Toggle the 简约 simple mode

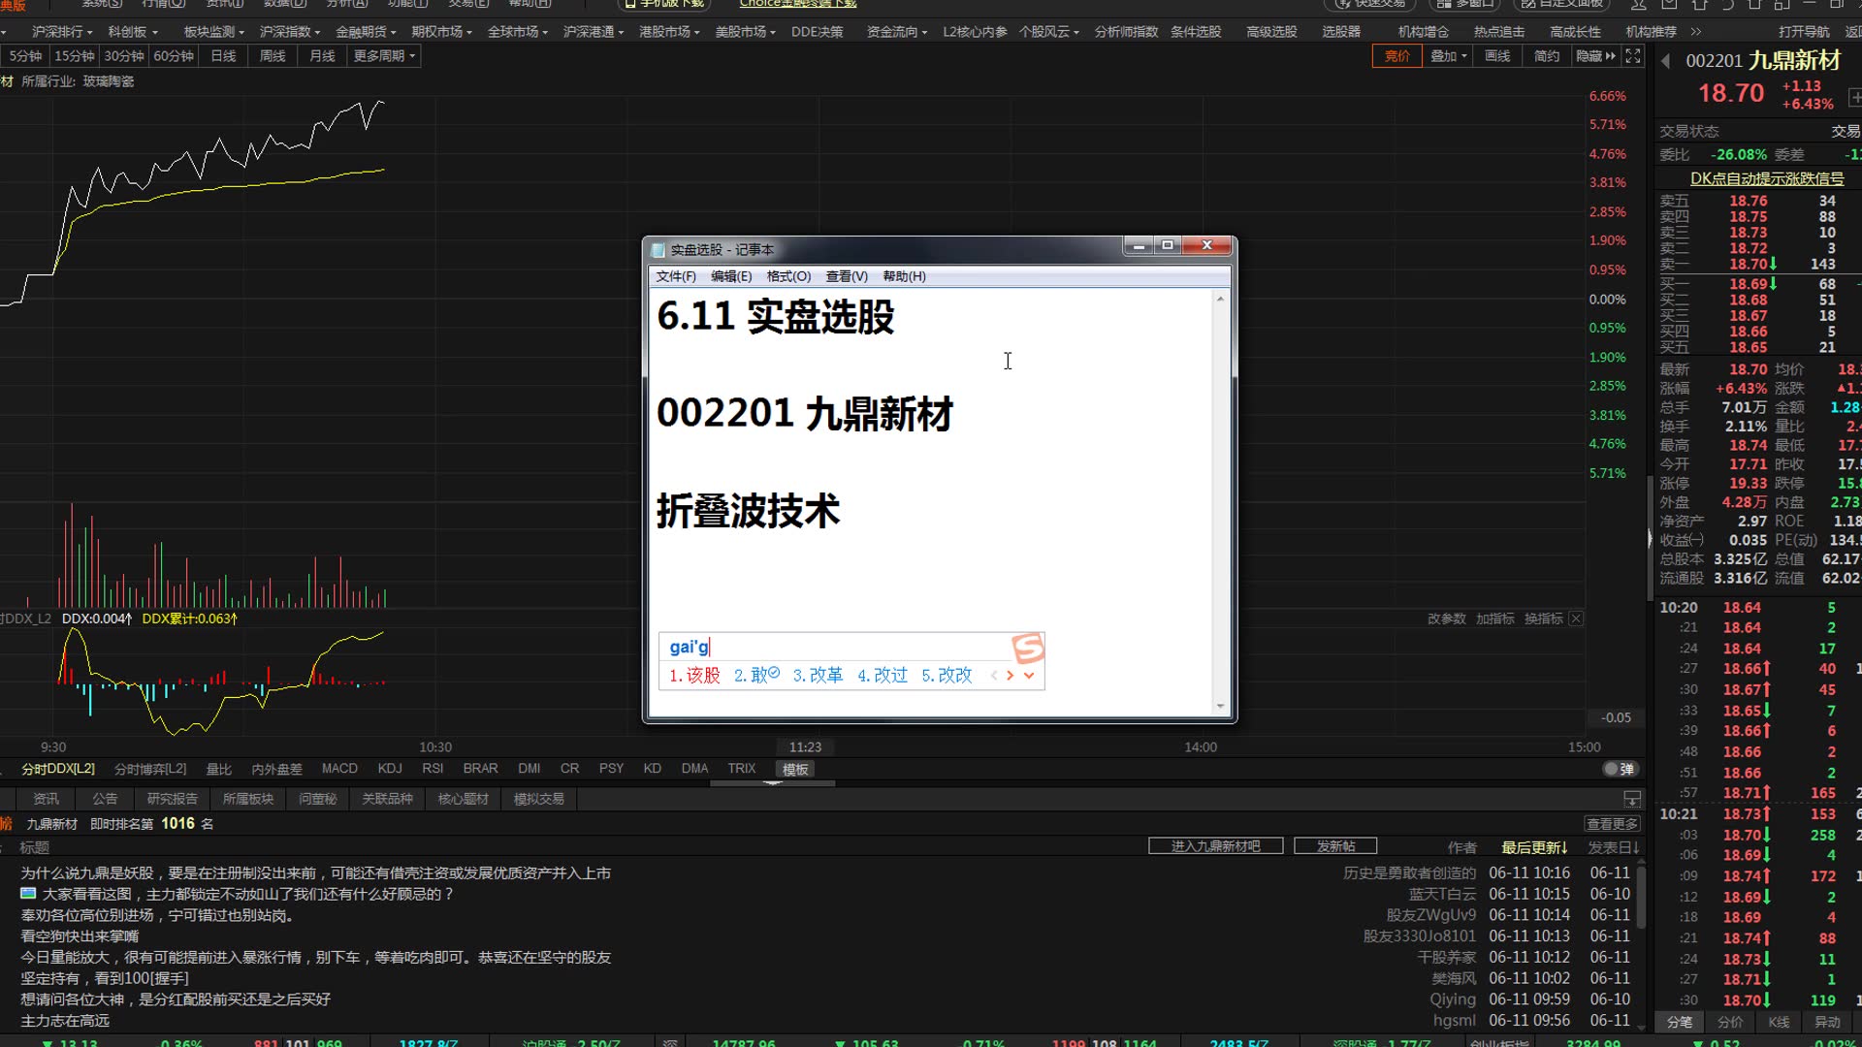coord(1547,56)
